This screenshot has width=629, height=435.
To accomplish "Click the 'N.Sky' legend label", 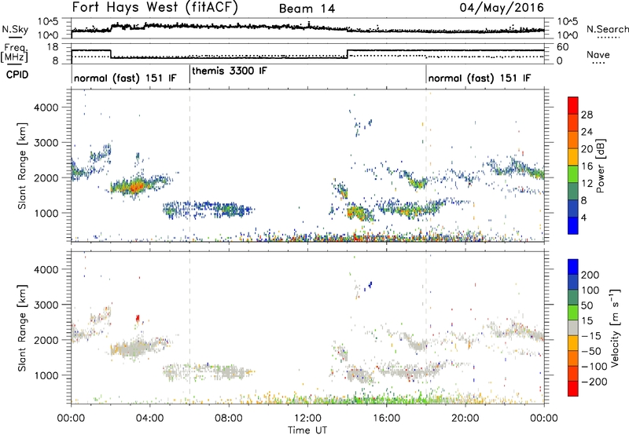I will click(x=15, y=29).
